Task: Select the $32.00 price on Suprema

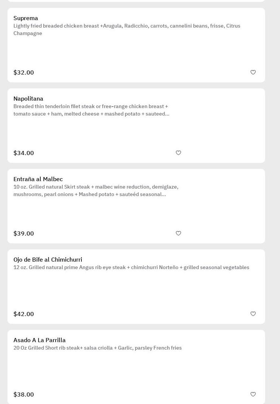Action: point(24,73)
